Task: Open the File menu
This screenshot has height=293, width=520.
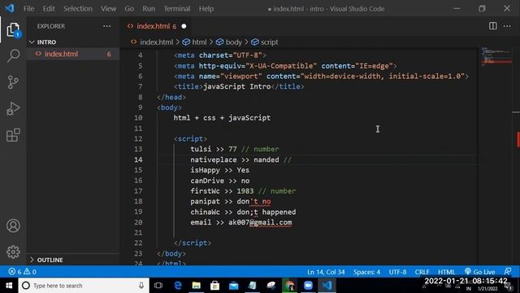Action: pyautogui.click(x=29, y=9)
